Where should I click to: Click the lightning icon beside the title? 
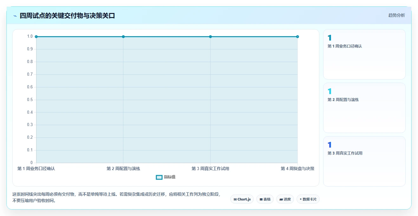tap(15, 16)
